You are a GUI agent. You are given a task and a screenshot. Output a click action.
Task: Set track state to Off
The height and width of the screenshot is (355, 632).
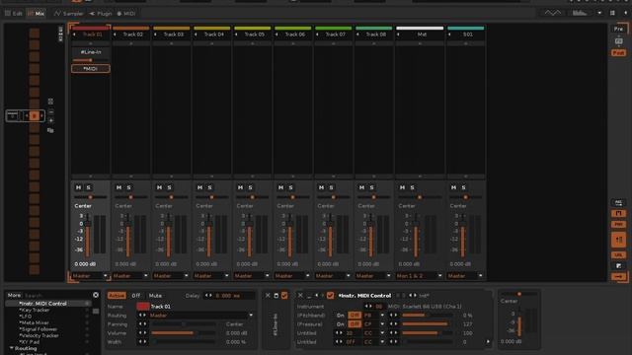point(136,296)
